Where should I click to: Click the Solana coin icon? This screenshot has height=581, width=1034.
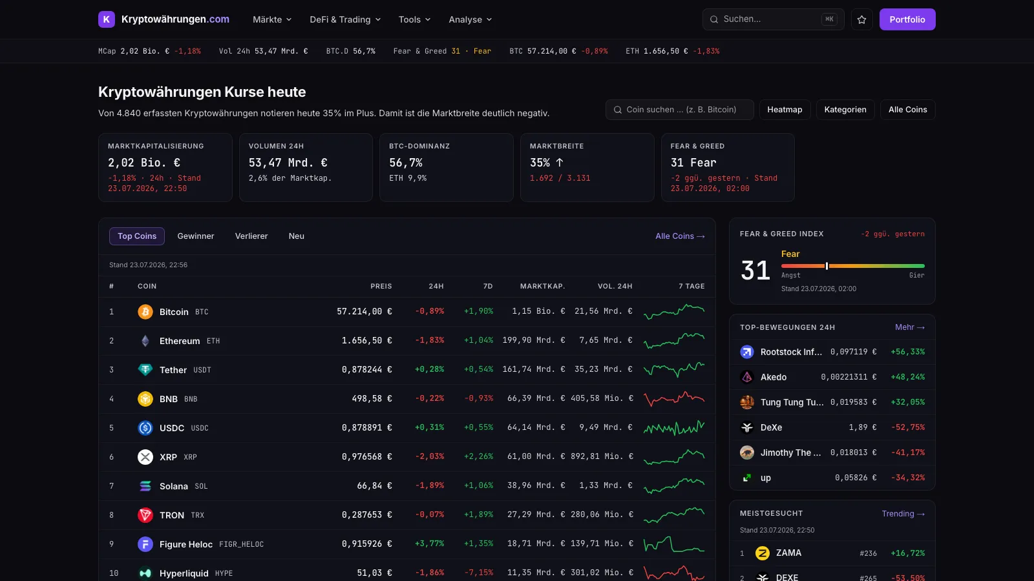(145, 486)
